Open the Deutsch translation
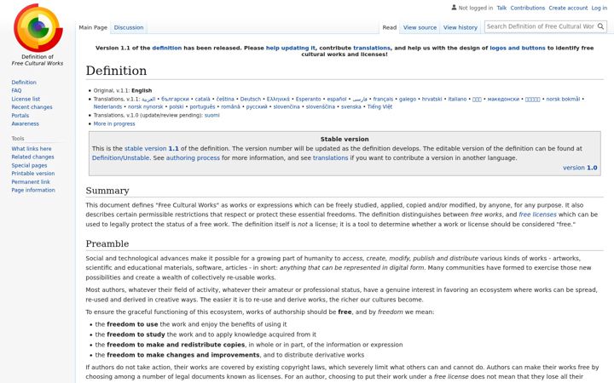 click(x=250, y=99)
